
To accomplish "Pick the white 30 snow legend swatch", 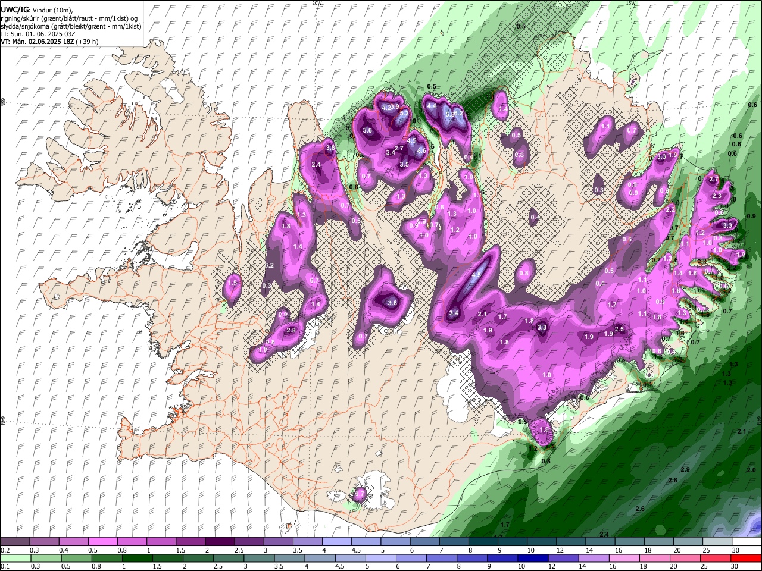I will pyautogui.click(x=747, y=542).
